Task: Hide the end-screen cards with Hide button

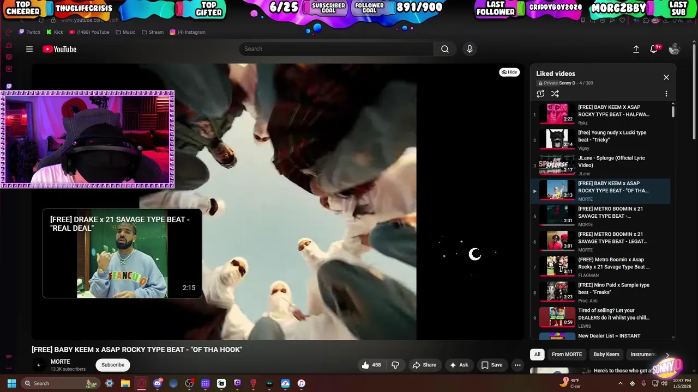Action: point(509,72)
